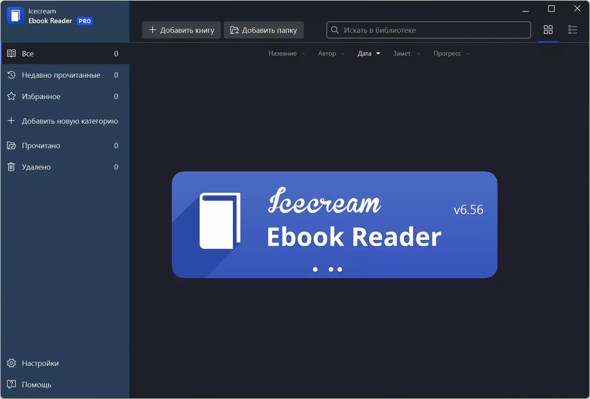Image resolution: width=590 pixels, height=399 pixels.
Task: Click the 'Добавить папку' button
Action: pos(264,30)
